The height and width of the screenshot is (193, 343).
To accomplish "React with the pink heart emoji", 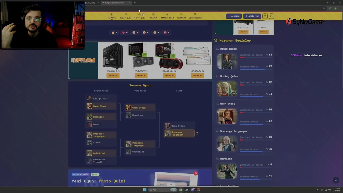I will pyautogui.click(x=125, y=32).
